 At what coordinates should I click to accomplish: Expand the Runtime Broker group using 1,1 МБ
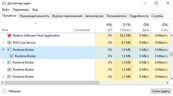[x=3, y=77]
